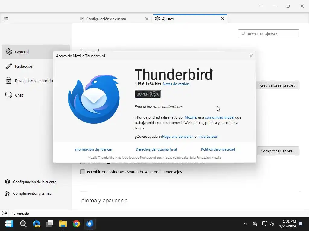Click the Terminado status bar text
Viewport: 309px width, 231px height.
(20, 214)
